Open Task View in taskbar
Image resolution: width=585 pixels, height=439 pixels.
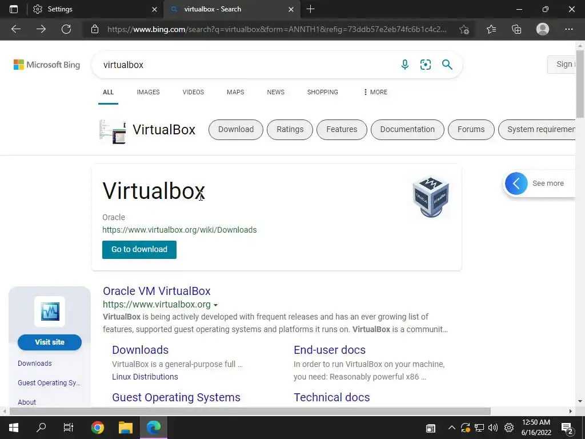point(69,428)
